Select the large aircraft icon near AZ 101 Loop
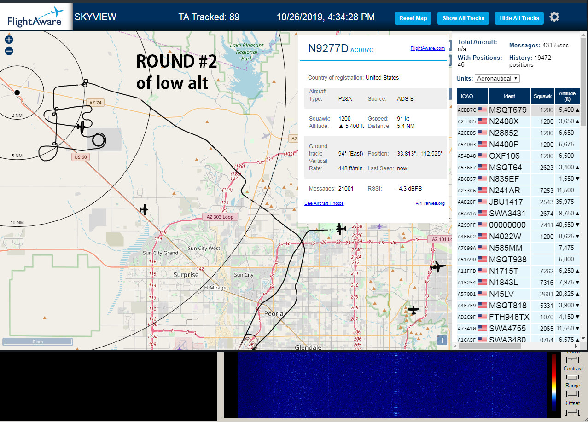Viewport: 588px width, 422px height. pyautogui.click(x=437, y=266)
